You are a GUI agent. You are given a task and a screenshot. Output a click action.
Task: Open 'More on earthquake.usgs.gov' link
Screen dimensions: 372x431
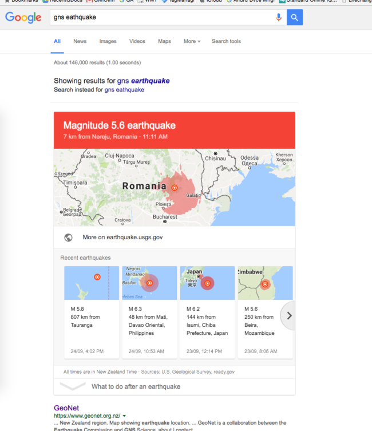coord(122,237)
